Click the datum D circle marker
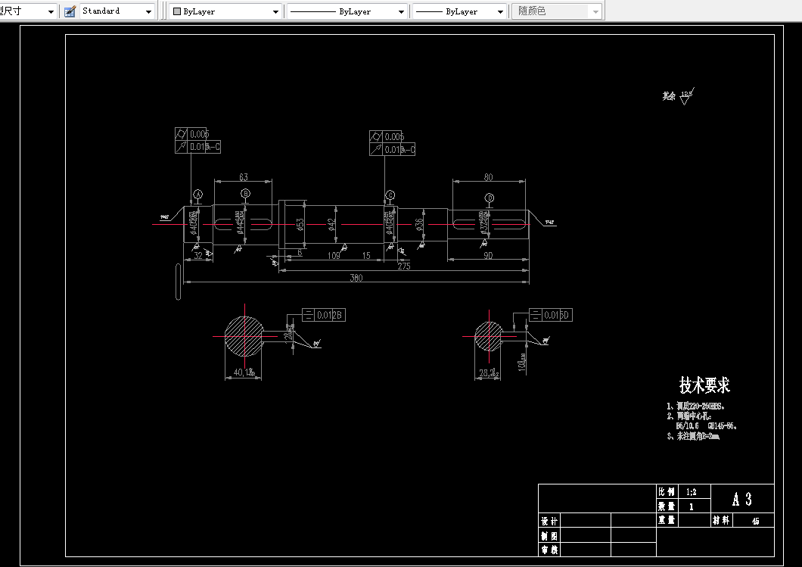Viewport: 802px width, 567px height. point(490,198)
